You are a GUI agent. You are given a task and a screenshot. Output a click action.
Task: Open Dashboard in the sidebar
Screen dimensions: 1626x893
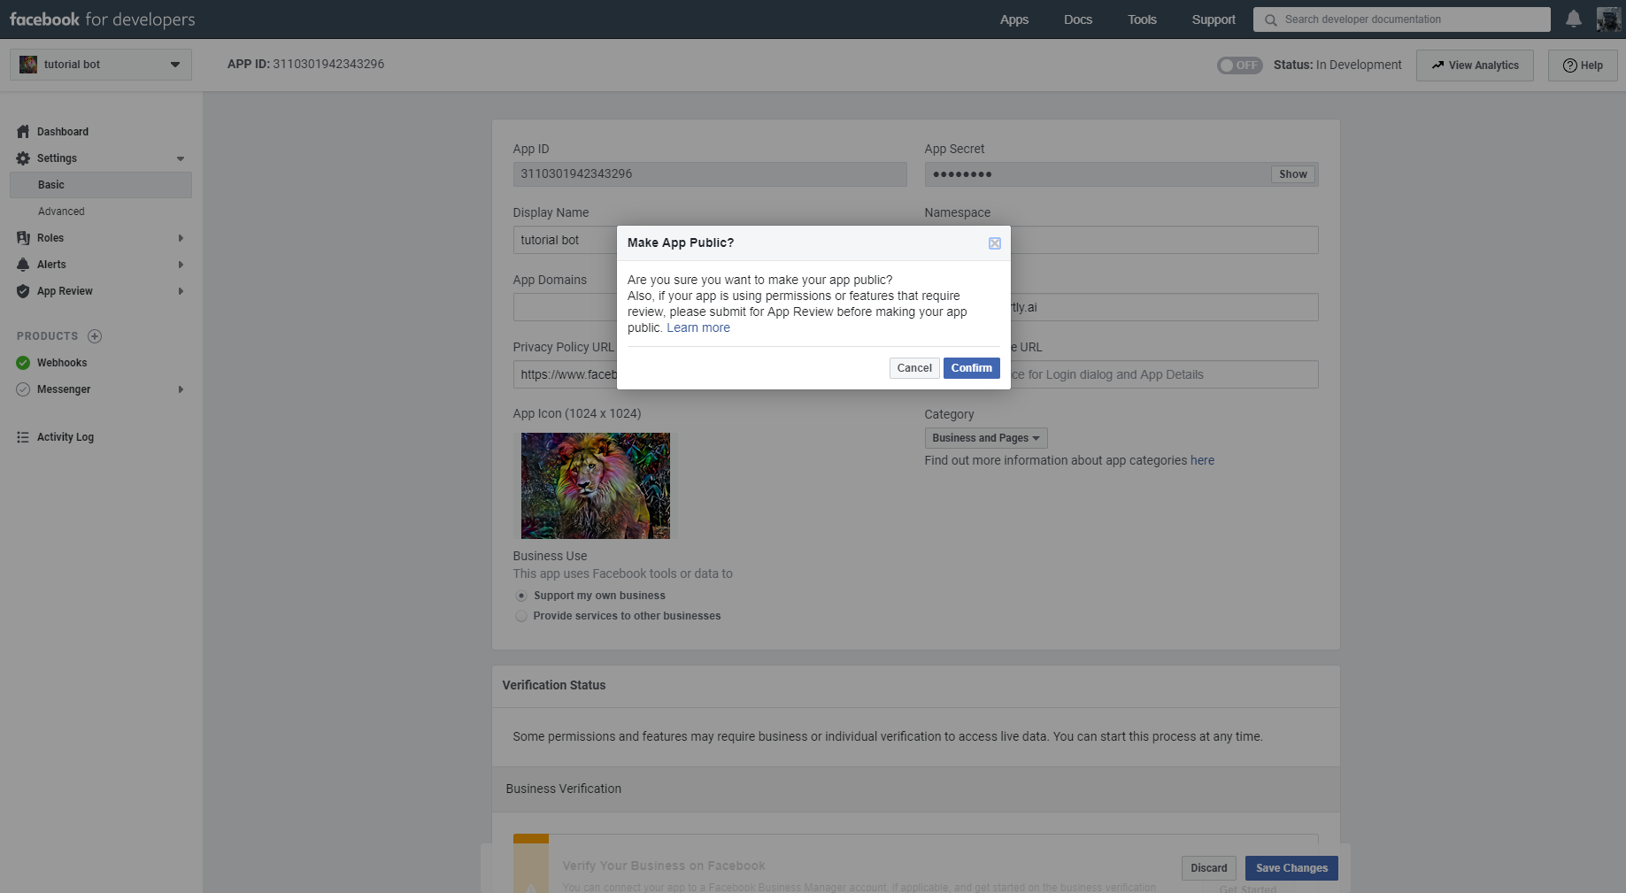(x=63, y=131)
